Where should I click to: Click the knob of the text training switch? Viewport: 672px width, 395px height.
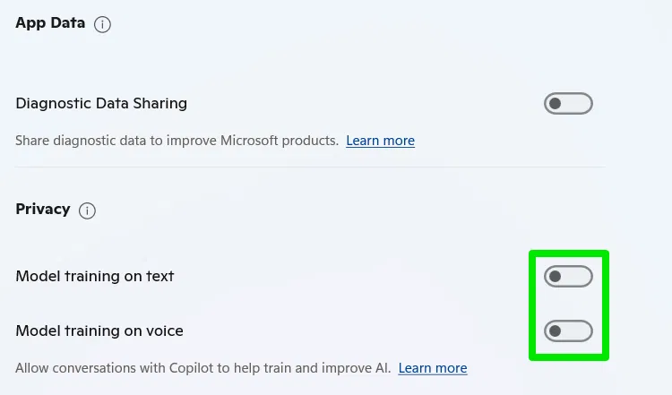pos(555,277)
